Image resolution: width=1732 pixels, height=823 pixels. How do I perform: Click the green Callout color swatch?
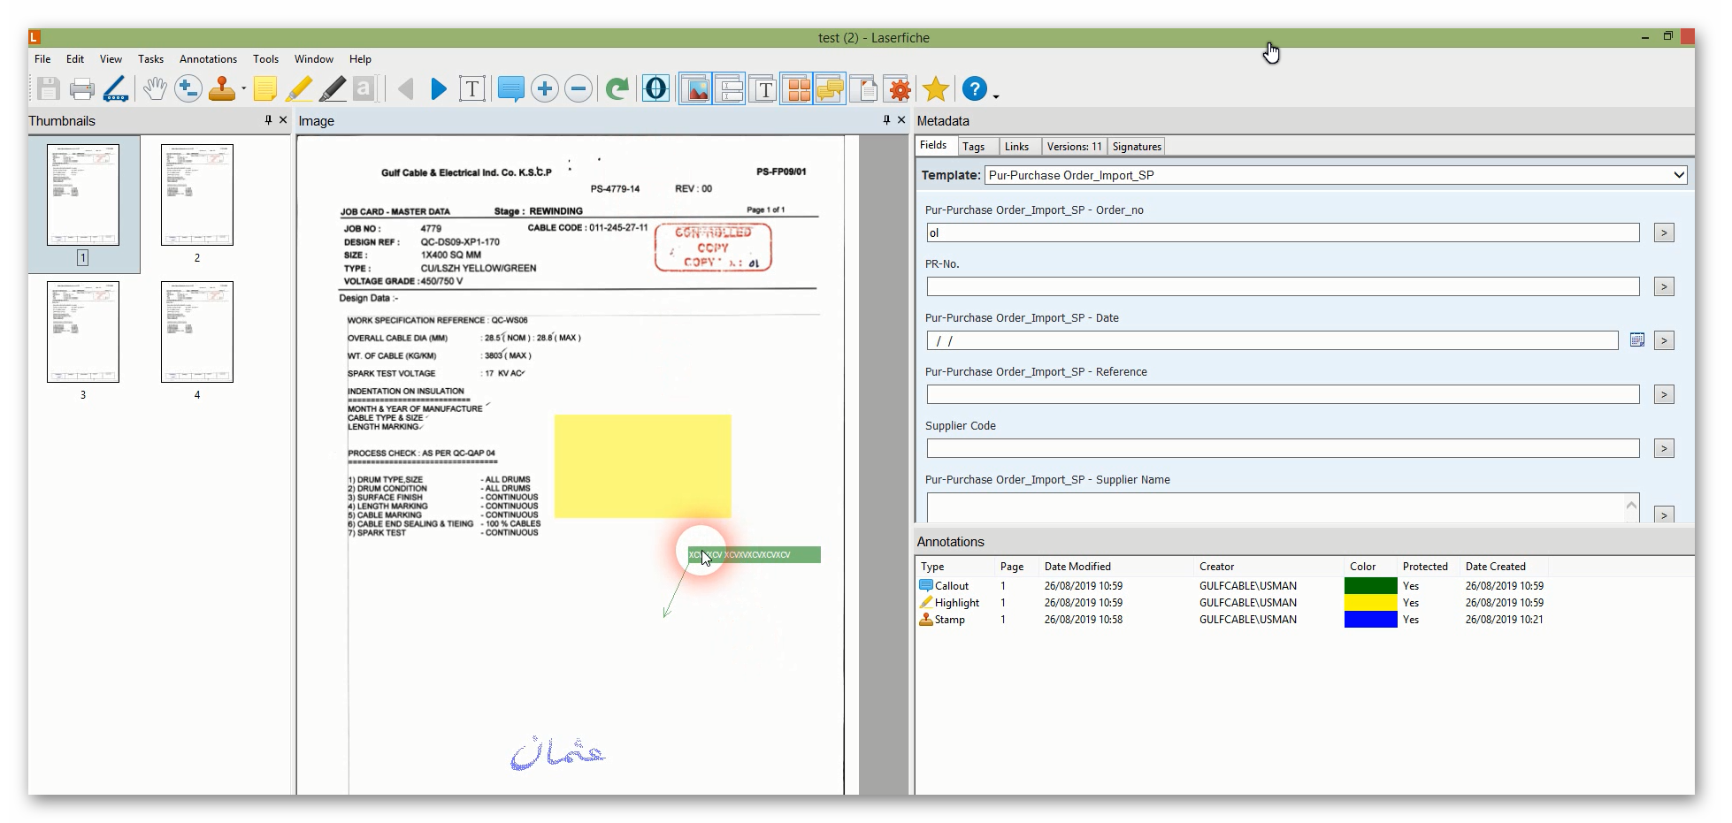1370,586
